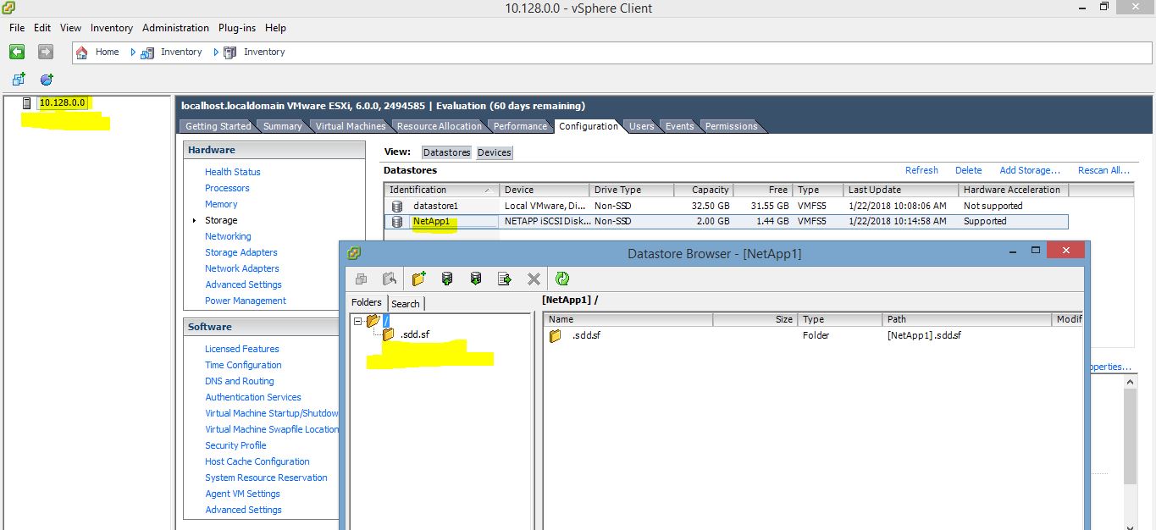The width and height of the screenshot is (1156, 530).
Task: Click the Home icon in the navigation bar
Action: pos(82,52)
